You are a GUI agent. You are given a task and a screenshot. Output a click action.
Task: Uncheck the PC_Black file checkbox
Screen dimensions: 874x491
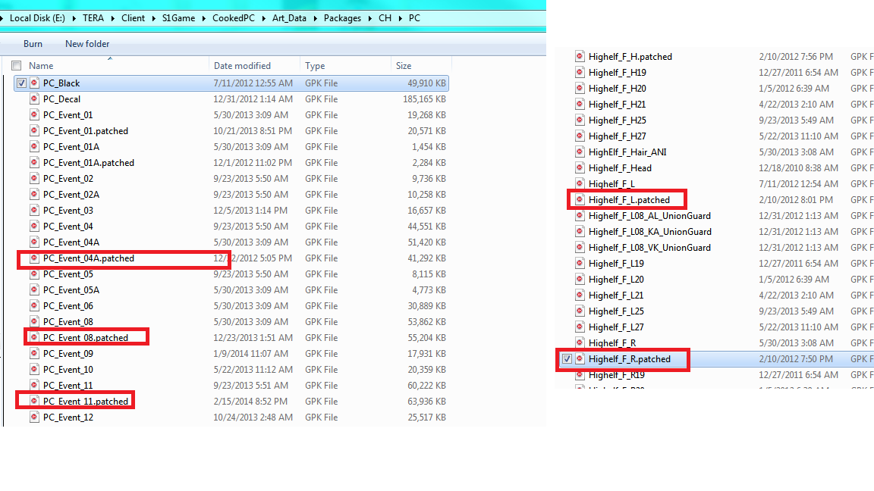point(21,83)
